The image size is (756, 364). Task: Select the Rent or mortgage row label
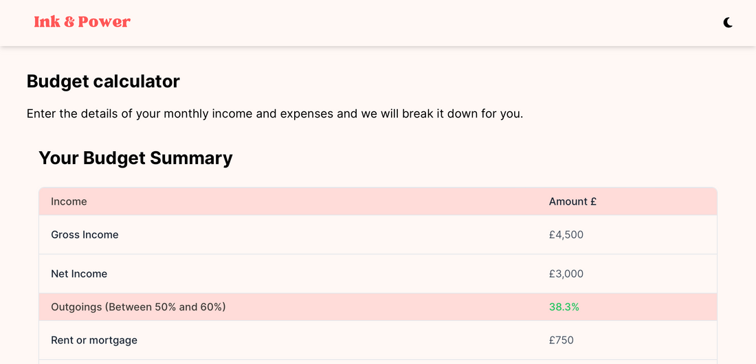click(x=94, y=341)
